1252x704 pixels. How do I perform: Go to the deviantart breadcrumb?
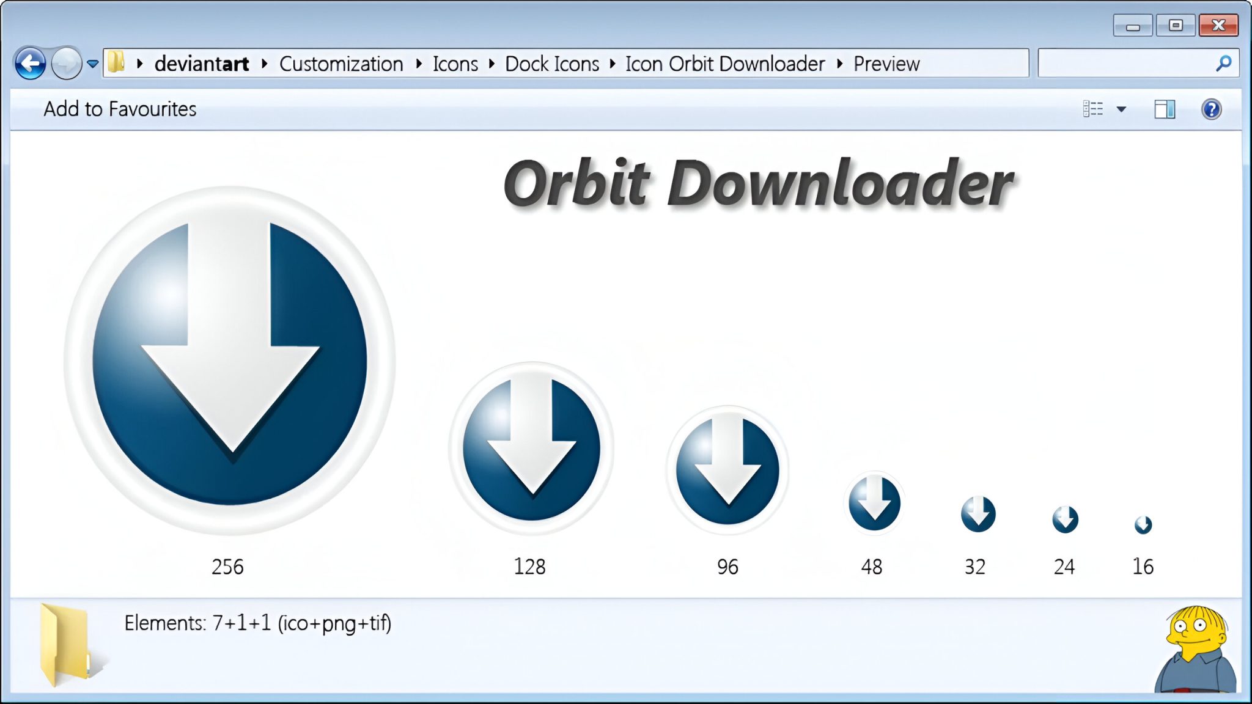(x=201, y=64)
